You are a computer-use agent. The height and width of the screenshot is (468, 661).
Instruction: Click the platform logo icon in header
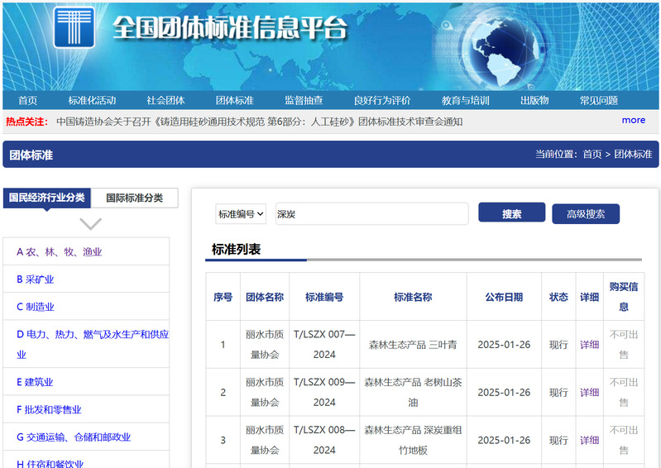click(74, 27)
